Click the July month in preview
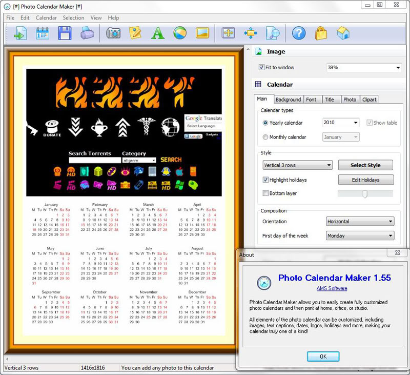The width and height of the screenshot is (410, 375). [x=148, y=263]
